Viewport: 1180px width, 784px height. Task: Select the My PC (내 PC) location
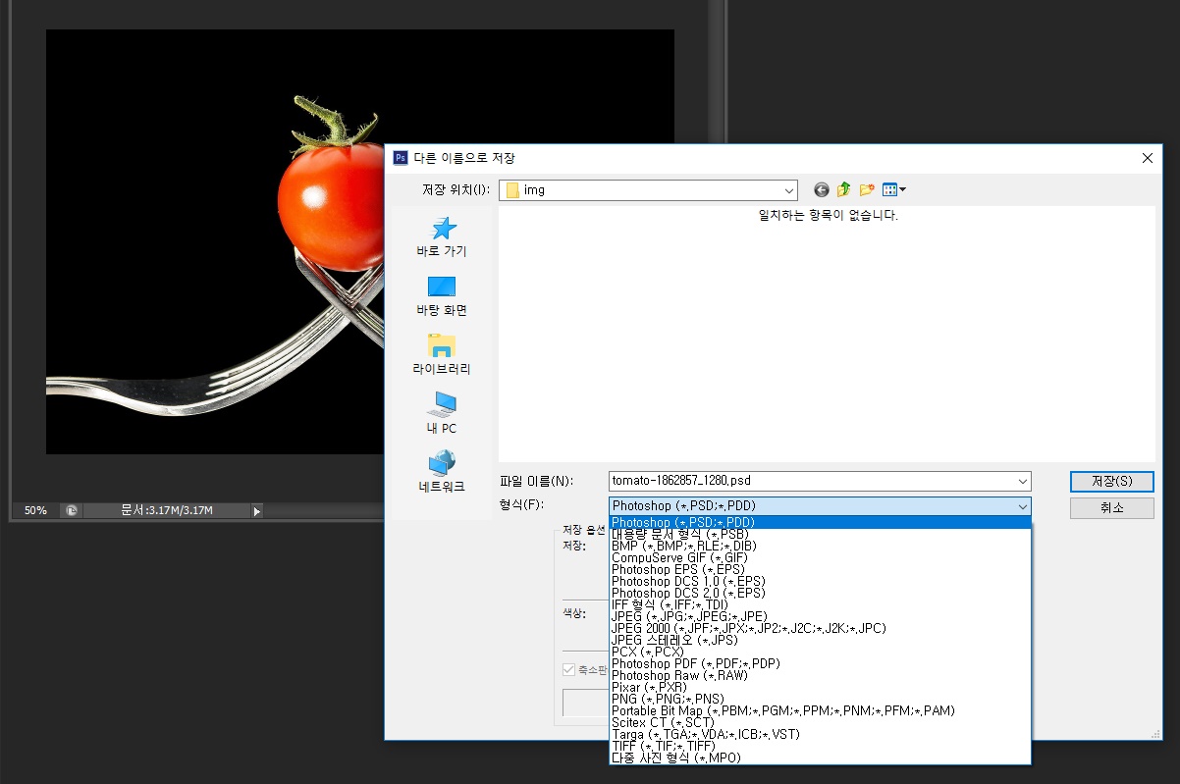point(442,413)
